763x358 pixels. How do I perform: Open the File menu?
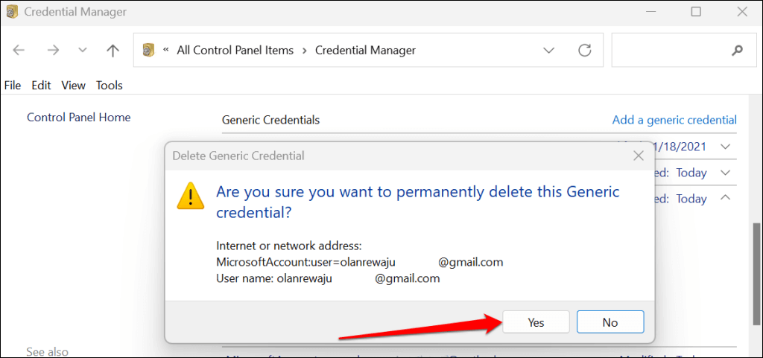coord(13,86)
